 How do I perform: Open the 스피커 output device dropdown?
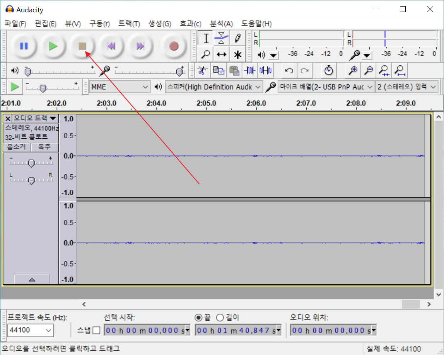pos(214,87)
